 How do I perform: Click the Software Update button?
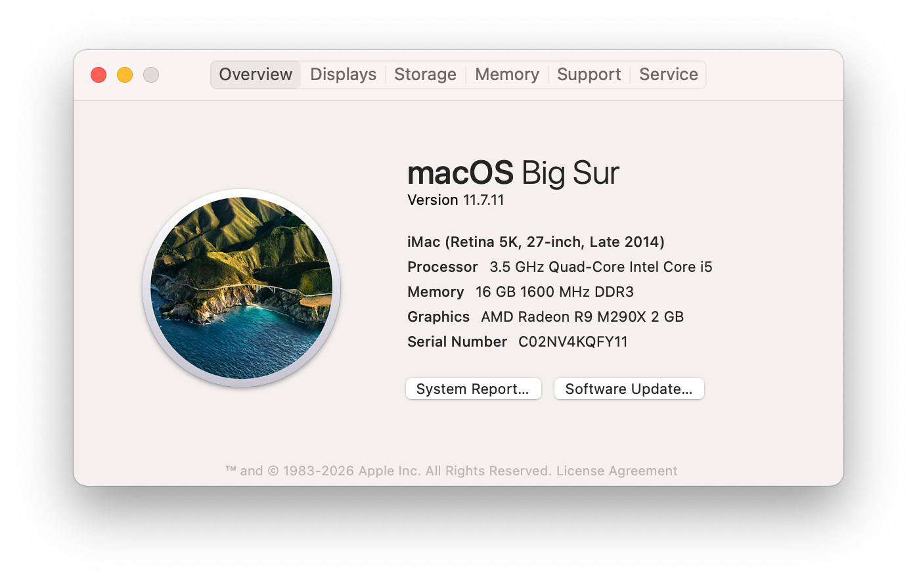(x=629, y=389)
